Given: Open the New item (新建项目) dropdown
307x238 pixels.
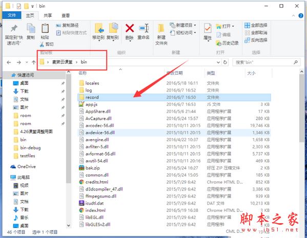Looking at the screenshot, I should (183, 25).
